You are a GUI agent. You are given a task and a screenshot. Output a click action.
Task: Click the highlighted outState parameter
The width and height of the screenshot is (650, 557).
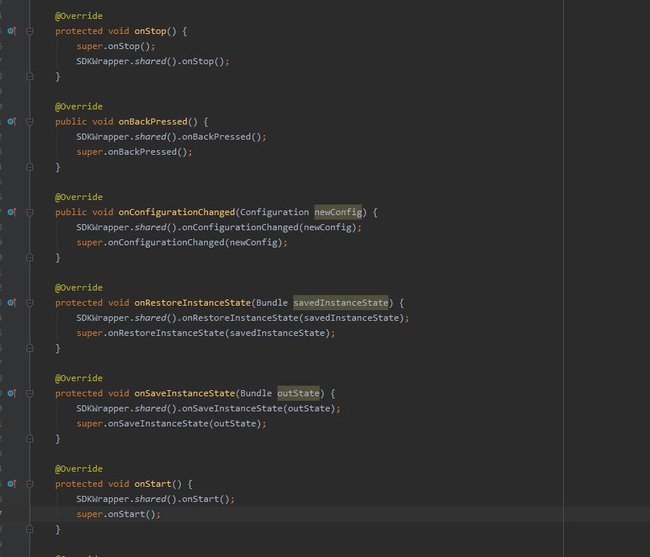(x=299, y=393)
